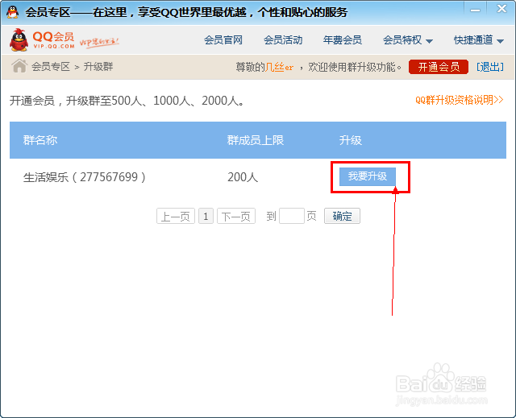This screenshot has width=516, height=418.
Task: Expand the 快捷通道 dropdown
Action: [479, 40]
